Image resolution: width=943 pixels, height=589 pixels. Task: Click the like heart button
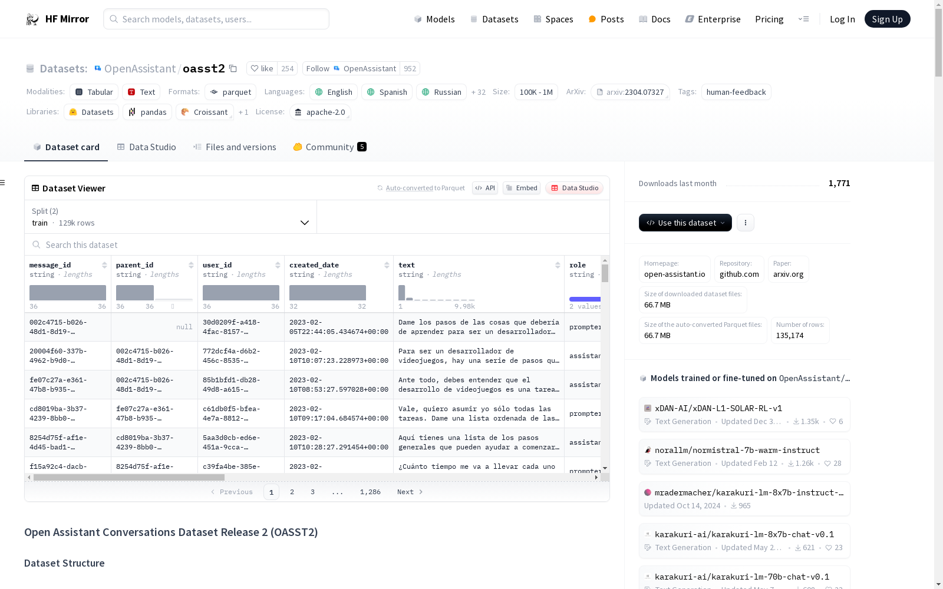point(262,68)
